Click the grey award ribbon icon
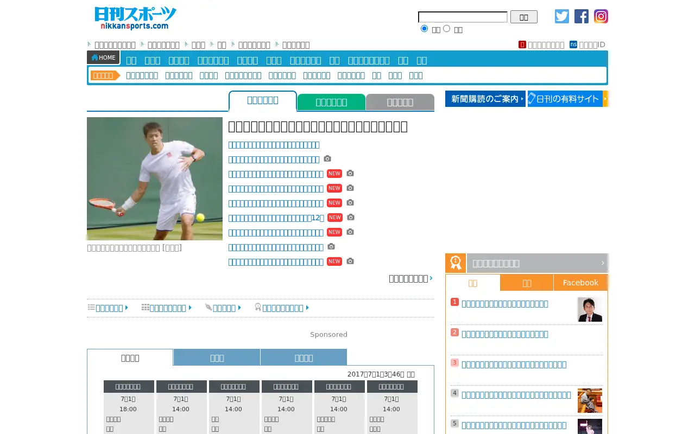Image resolution: width=695 pixels, height=434 pixels. [x=258, y=307]
